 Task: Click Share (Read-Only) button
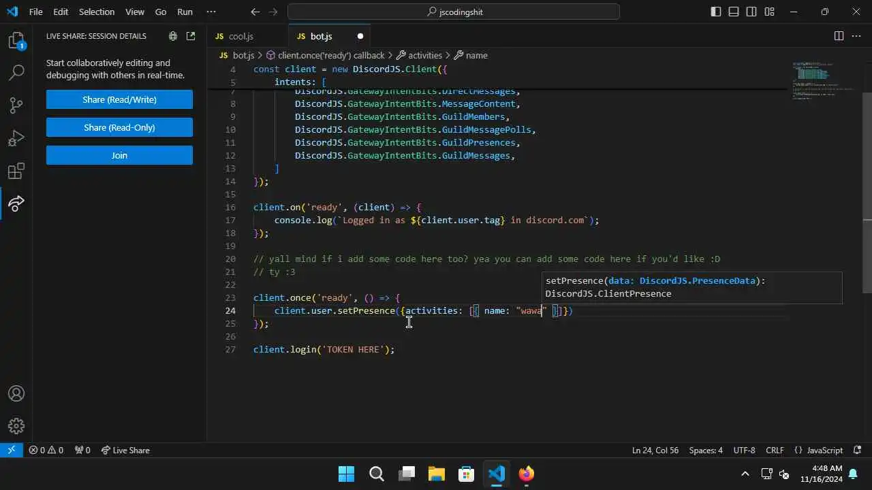119,127
